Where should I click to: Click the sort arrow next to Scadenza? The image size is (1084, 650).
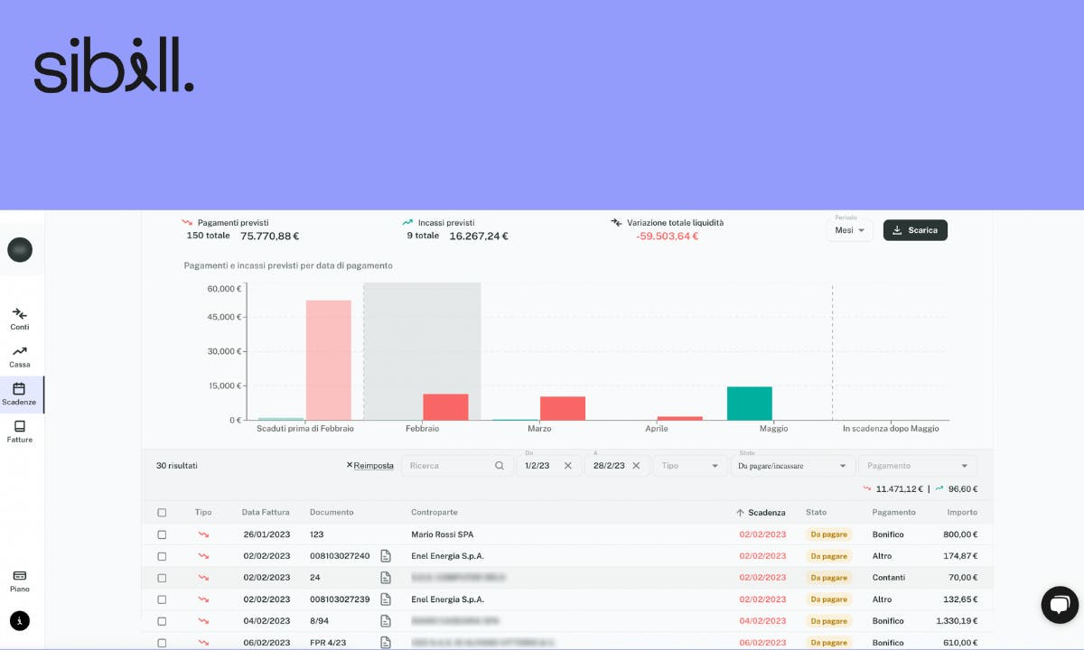[x=740, y=513]
